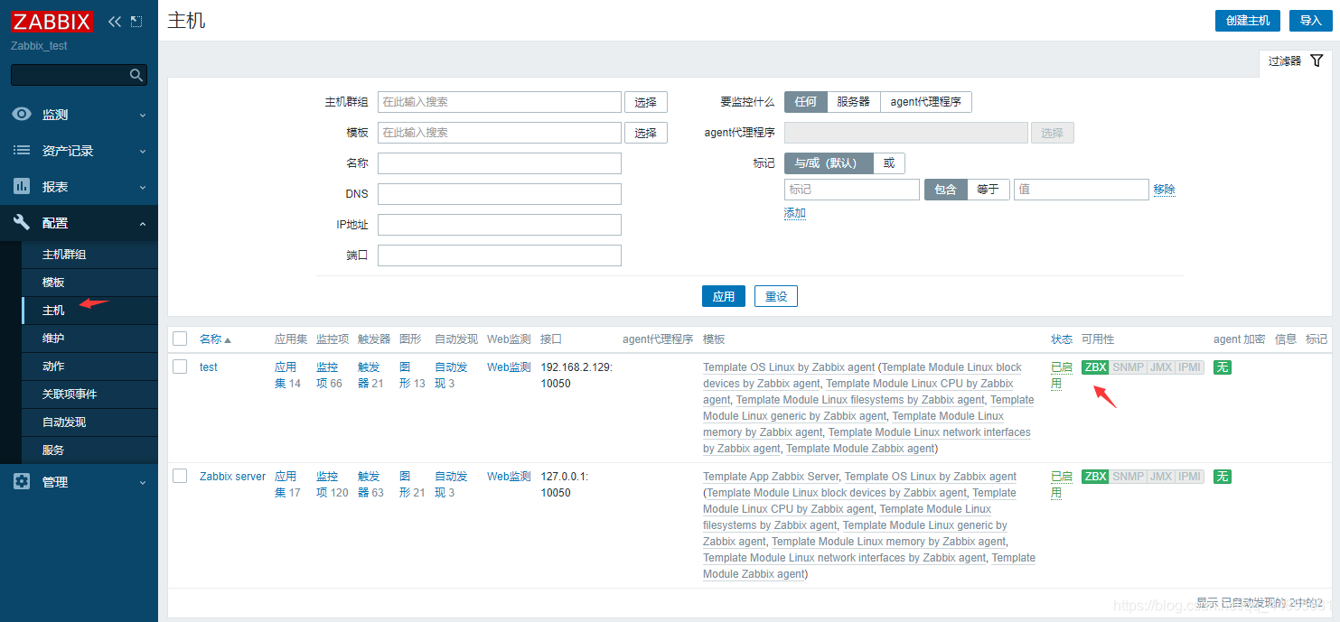
Task: Click ZBX availability badge for test host
Action: (x=1095, y=367)
